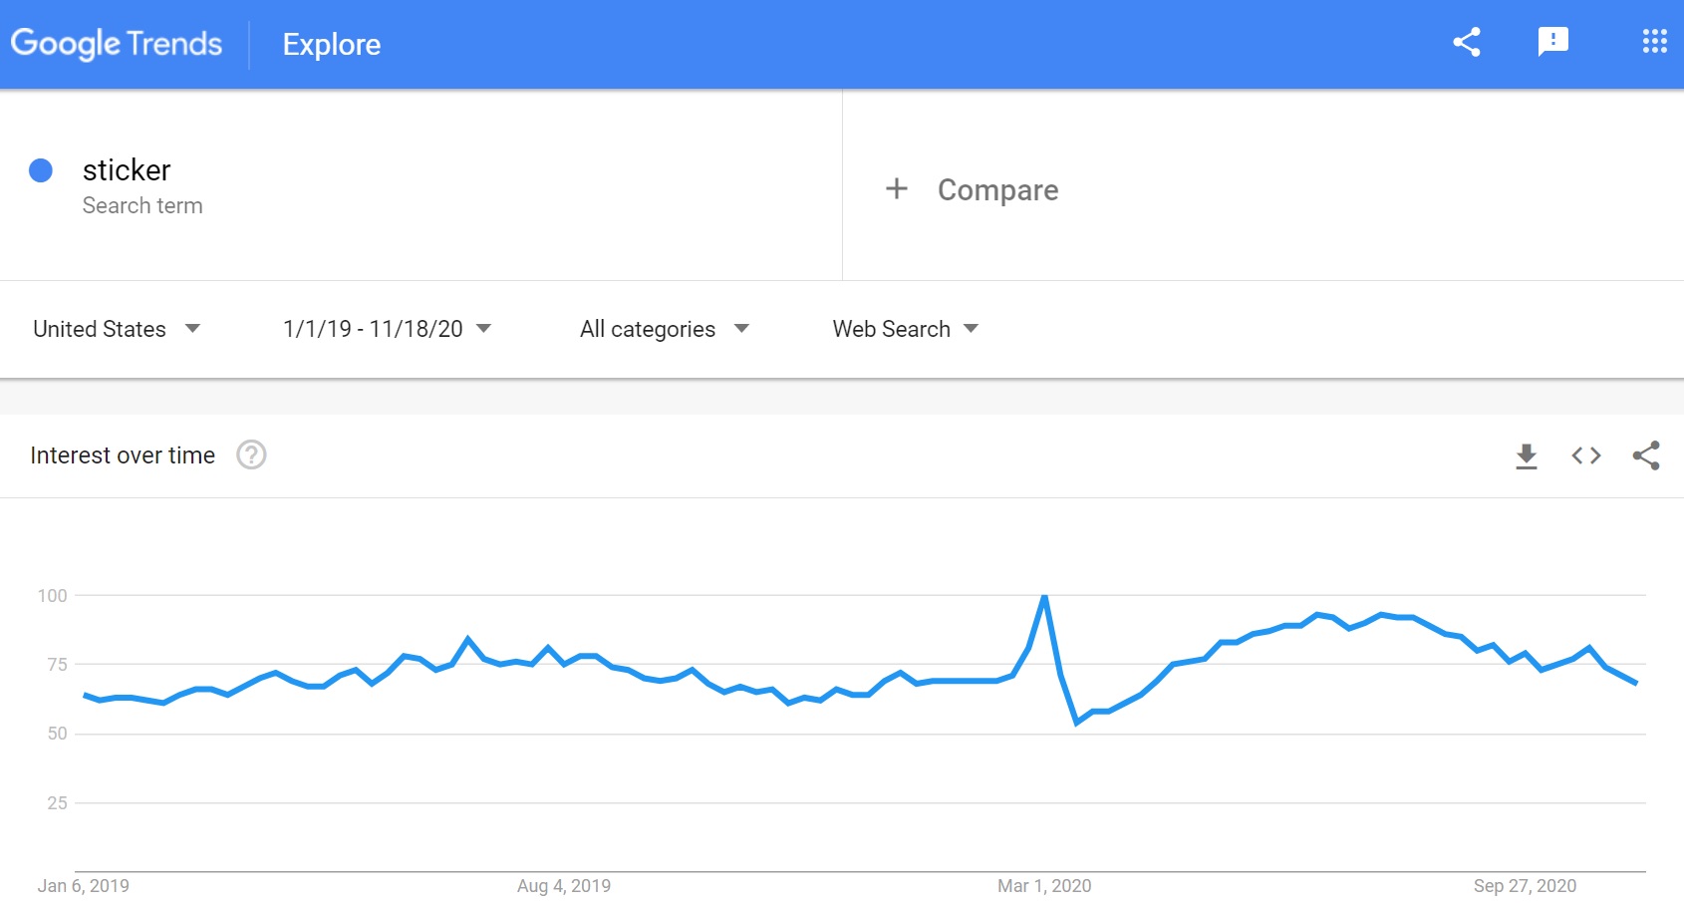Image resolution: width=1684 pixels, height=903 pixels.
Task: Go to the Explore page title
Action: point(331,45)
